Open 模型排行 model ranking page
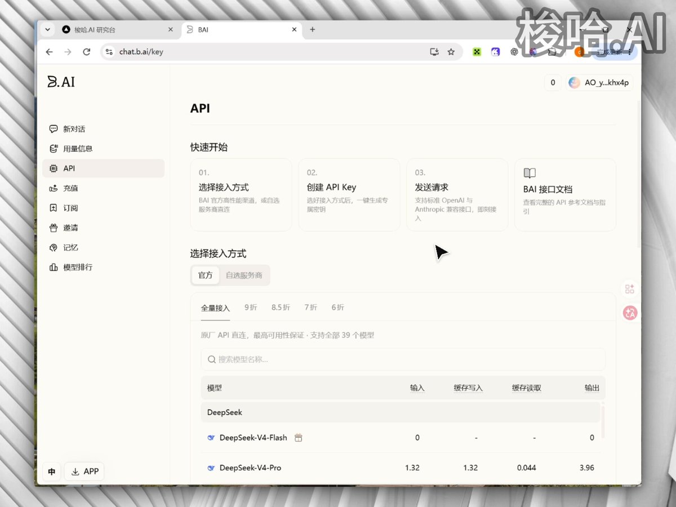Screen dimensions: 676x507 (x=103, y=267)
